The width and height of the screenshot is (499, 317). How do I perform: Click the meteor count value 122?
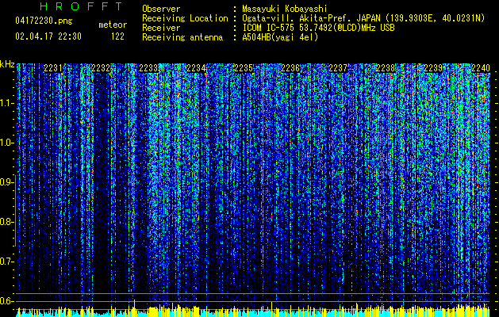(x=117, y=36)
